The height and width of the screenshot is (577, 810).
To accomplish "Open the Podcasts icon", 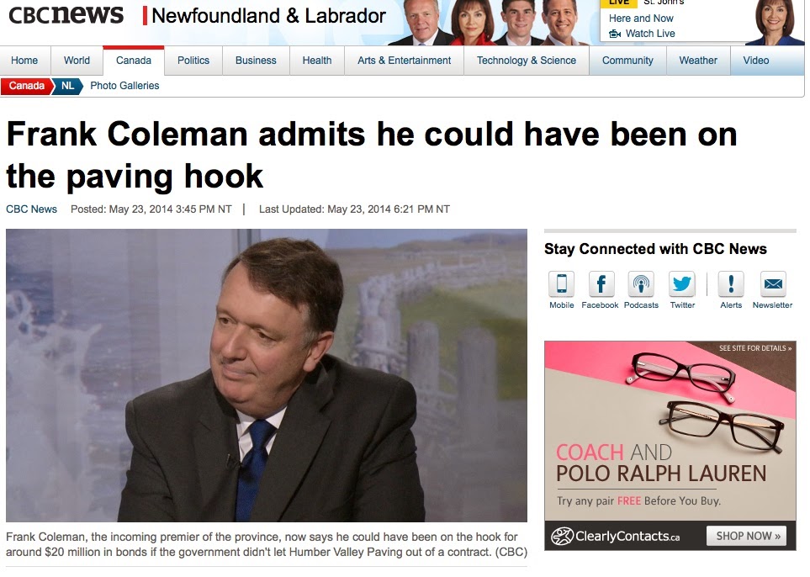I will click(641, 283).
